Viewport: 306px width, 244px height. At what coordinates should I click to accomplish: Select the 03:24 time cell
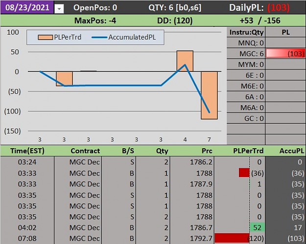coord(27,162)
